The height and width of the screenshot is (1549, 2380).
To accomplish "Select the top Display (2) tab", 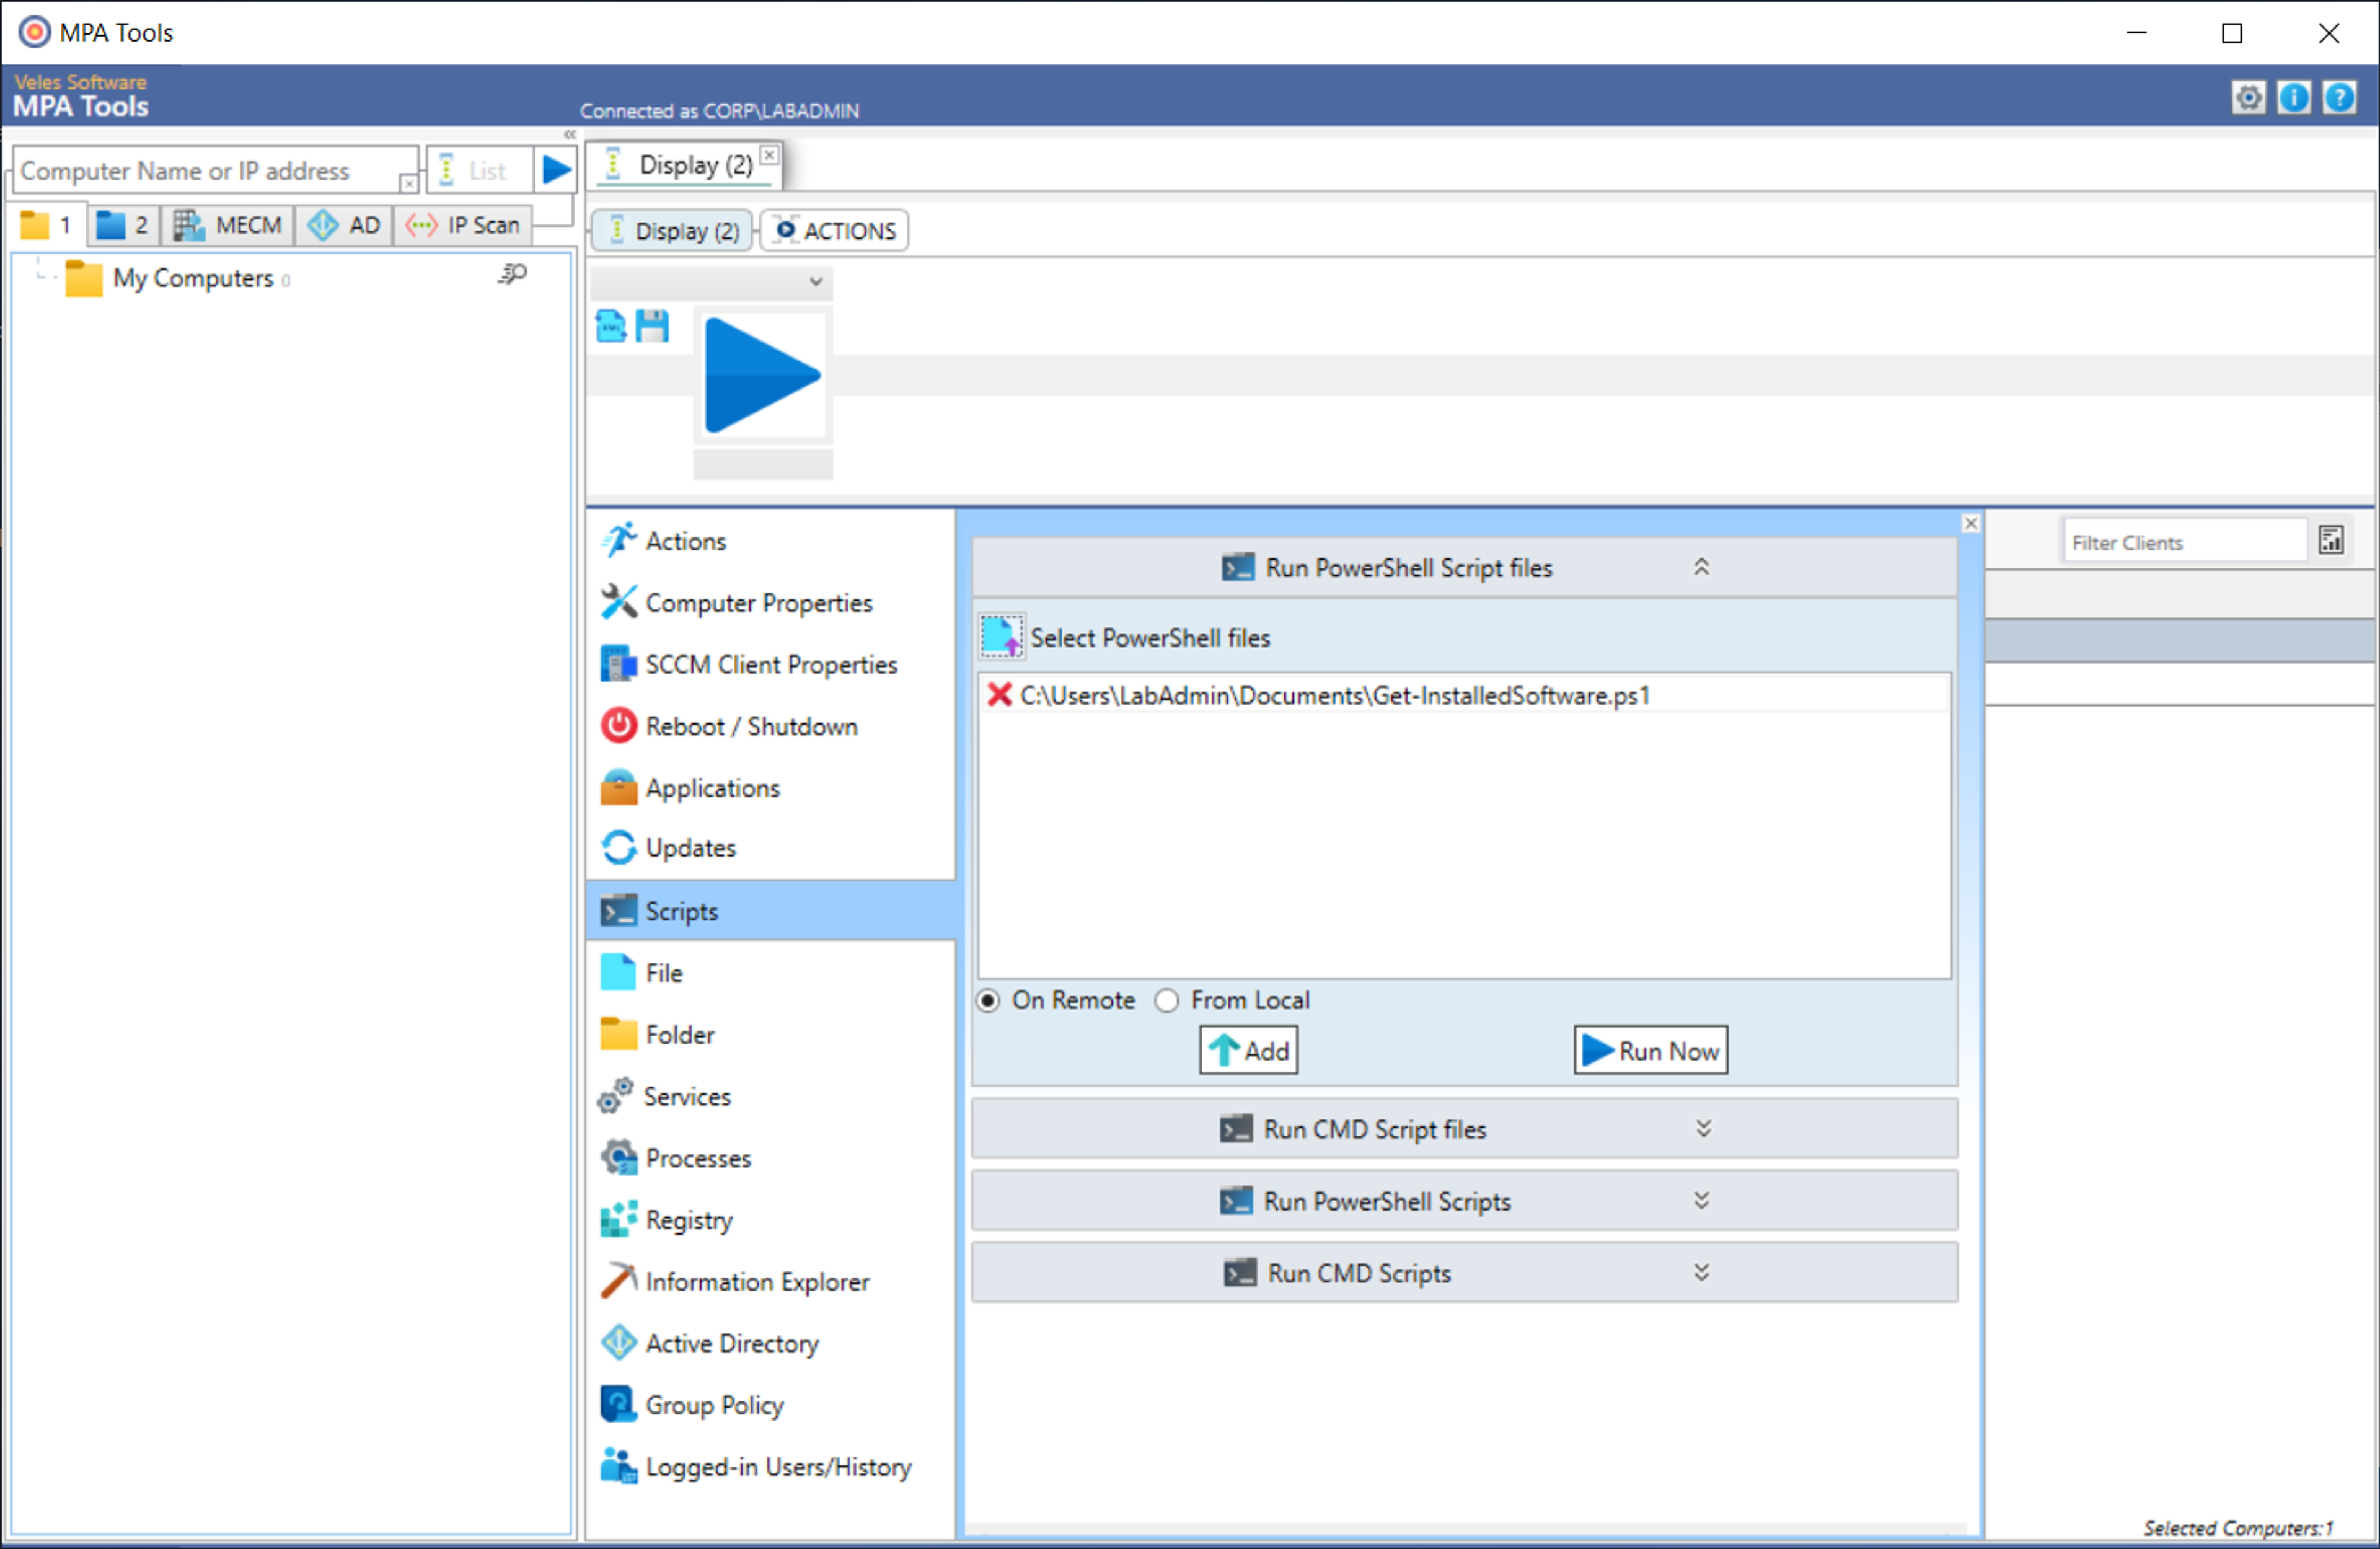I will pyautogui.click(x=683, y=165).
